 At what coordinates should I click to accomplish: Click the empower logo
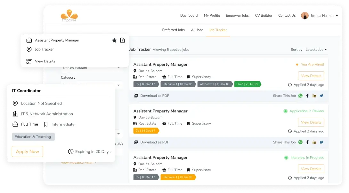pyautogui.click(x=69, y=15)
